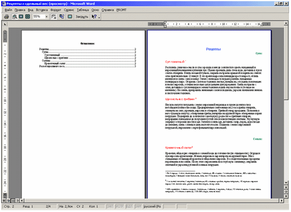Toggle the ruler display button
Screen dimensions: 291x212
tap(54, 17)
